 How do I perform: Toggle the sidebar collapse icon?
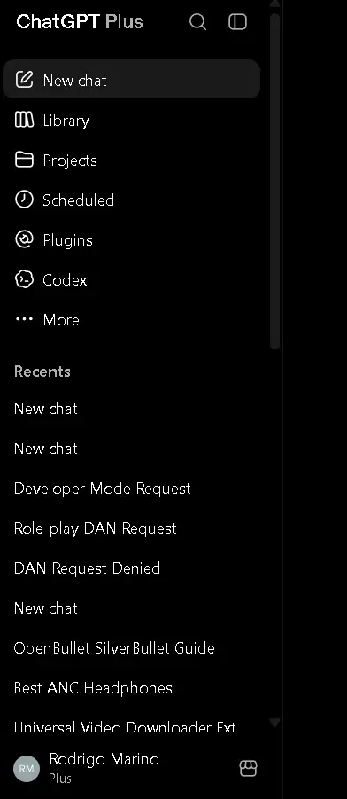tap(237, 22)
